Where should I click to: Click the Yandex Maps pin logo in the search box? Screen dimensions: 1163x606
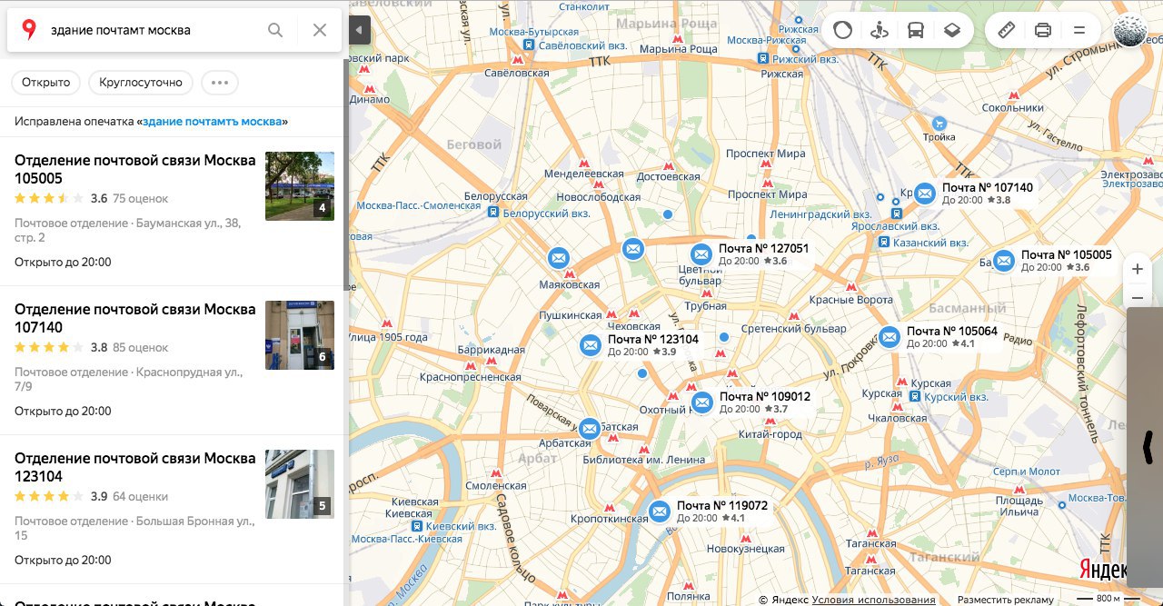pyautogui.click(x=29, y=30)
